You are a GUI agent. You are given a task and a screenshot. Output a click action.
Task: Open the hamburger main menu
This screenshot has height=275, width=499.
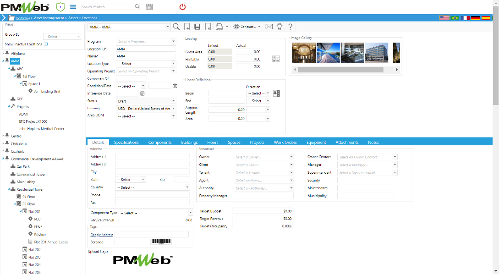coord(73,7)
